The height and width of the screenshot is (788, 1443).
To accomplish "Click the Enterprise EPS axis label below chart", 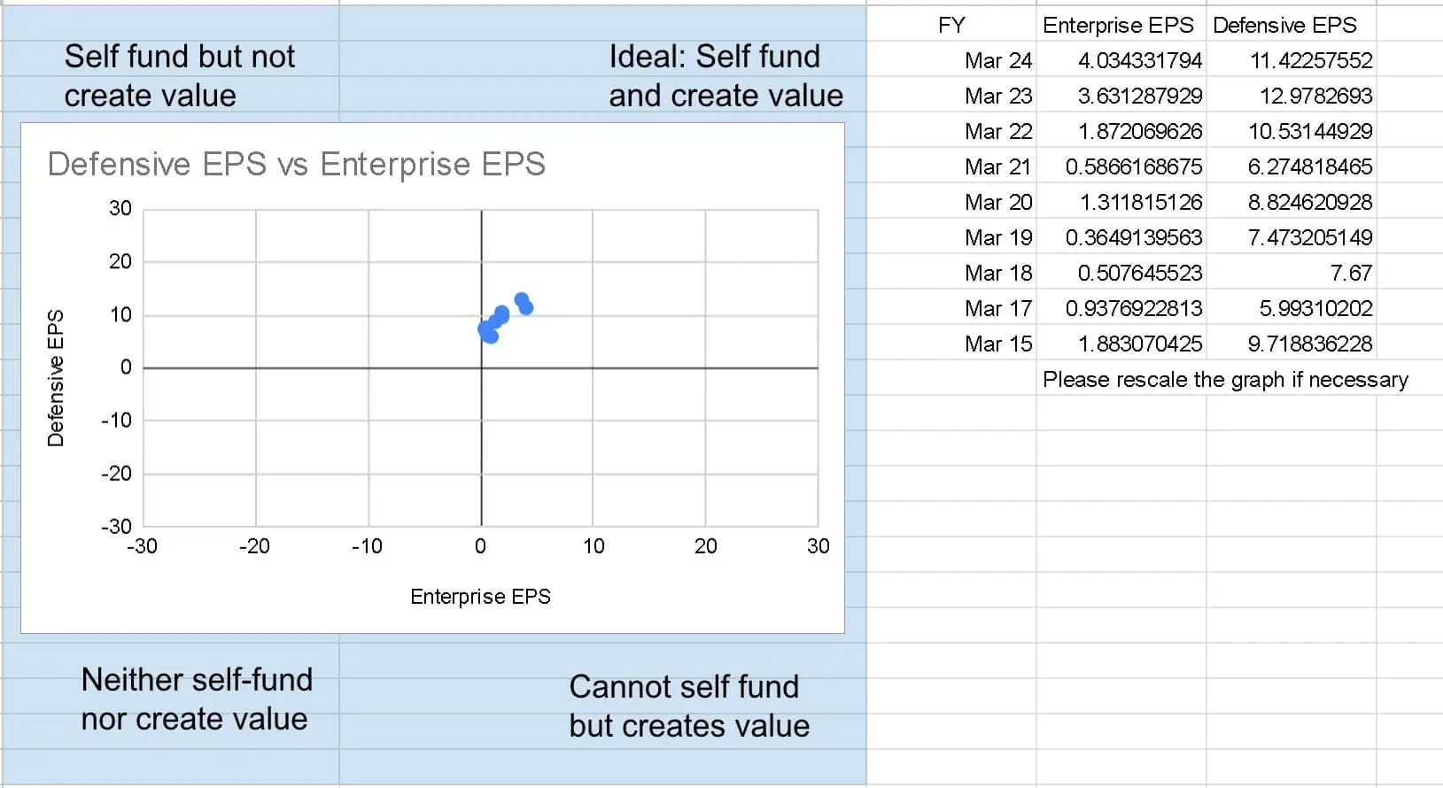I will coord(480,597).
